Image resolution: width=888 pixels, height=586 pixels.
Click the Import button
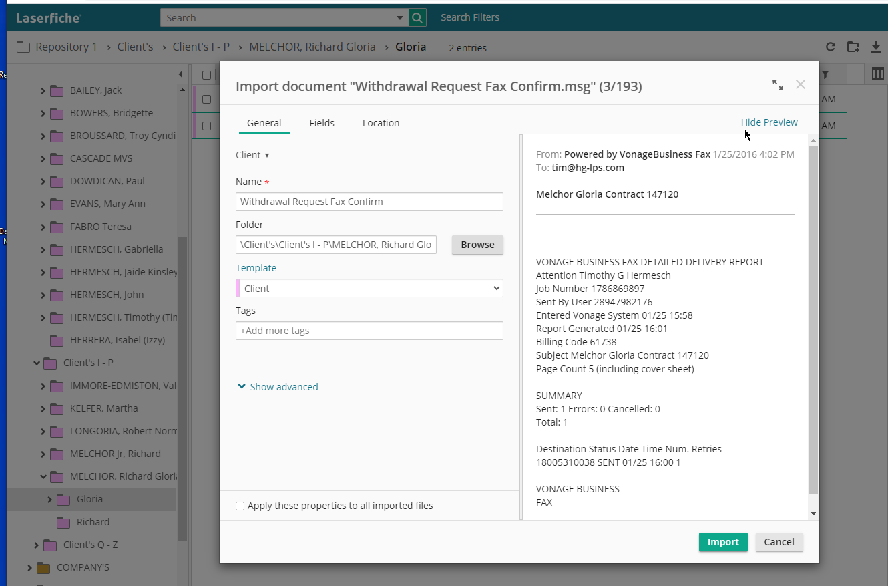coord(723,542)
